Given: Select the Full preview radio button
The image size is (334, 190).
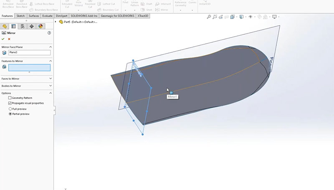Looking at the screenshot, I should 10,109.
